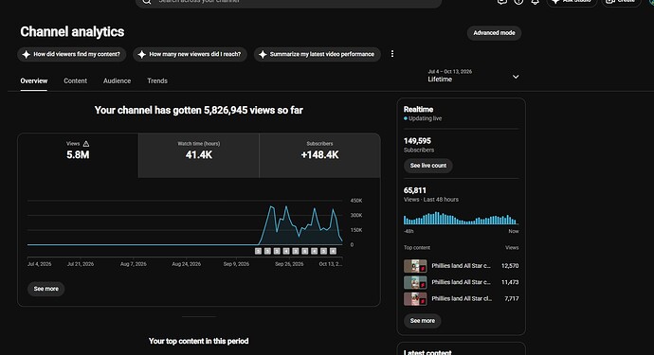Click the 'Jul 4, 2026' x-axis label
This screenshot has width=654, height=355.
click(39, 264)
